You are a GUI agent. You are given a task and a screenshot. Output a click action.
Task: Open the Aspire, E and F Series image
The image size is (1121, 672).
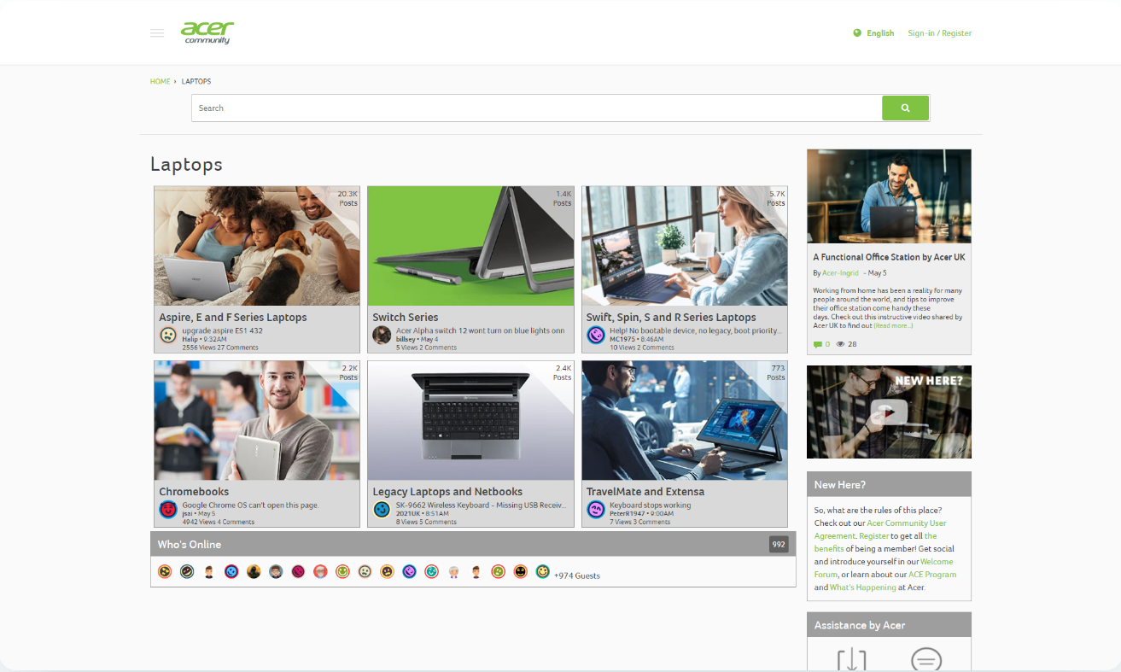click(257, 246)
